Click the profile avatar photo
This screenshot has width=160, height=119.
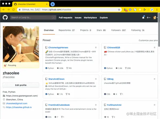pos(21,44)
